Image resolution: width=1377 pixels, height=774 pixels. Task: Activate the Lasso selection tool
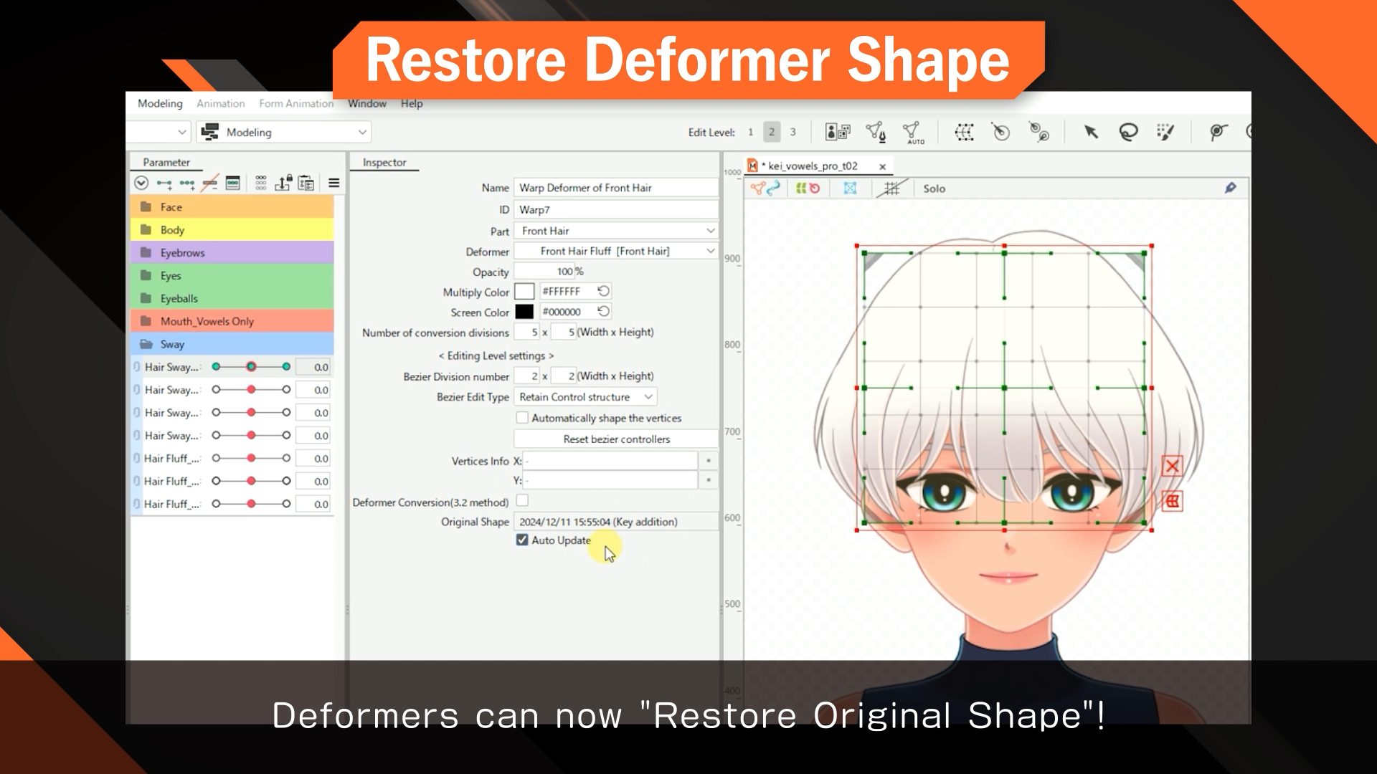pyautogui.click(x=1129, y=133)
